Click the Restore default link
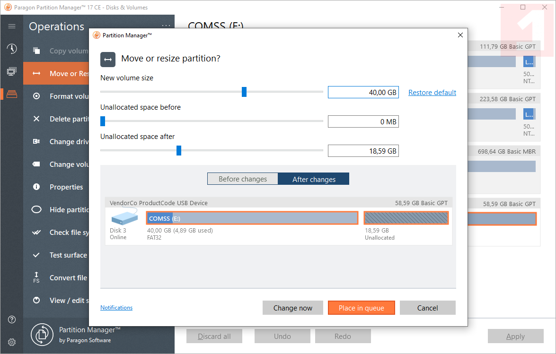The width and height of the screenshot is (556, 354). click(x=432, y=92)
